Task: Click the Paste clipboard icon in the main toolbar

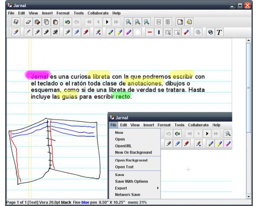Action: tap(55, 22)
